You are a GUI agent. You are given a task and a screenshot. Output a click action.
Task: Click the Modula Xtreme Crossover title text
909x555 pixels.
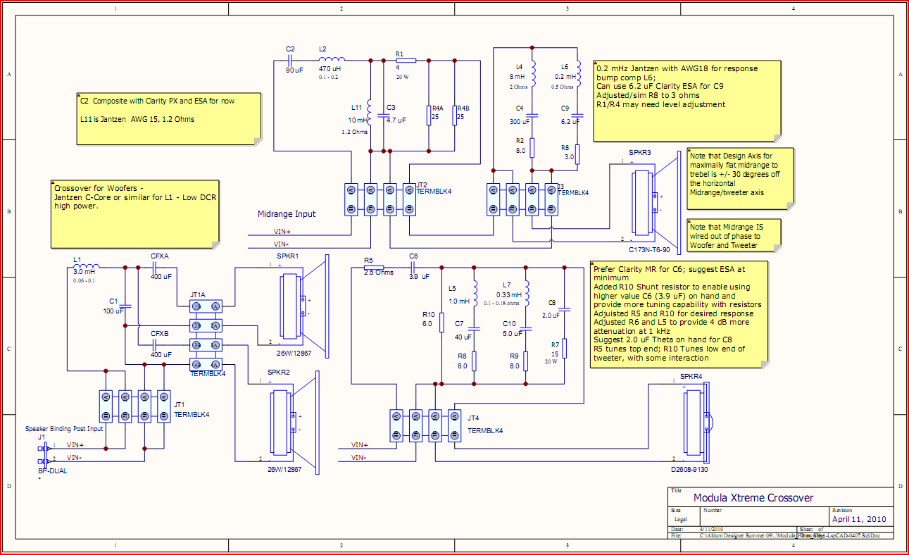(x=753, y=498)
